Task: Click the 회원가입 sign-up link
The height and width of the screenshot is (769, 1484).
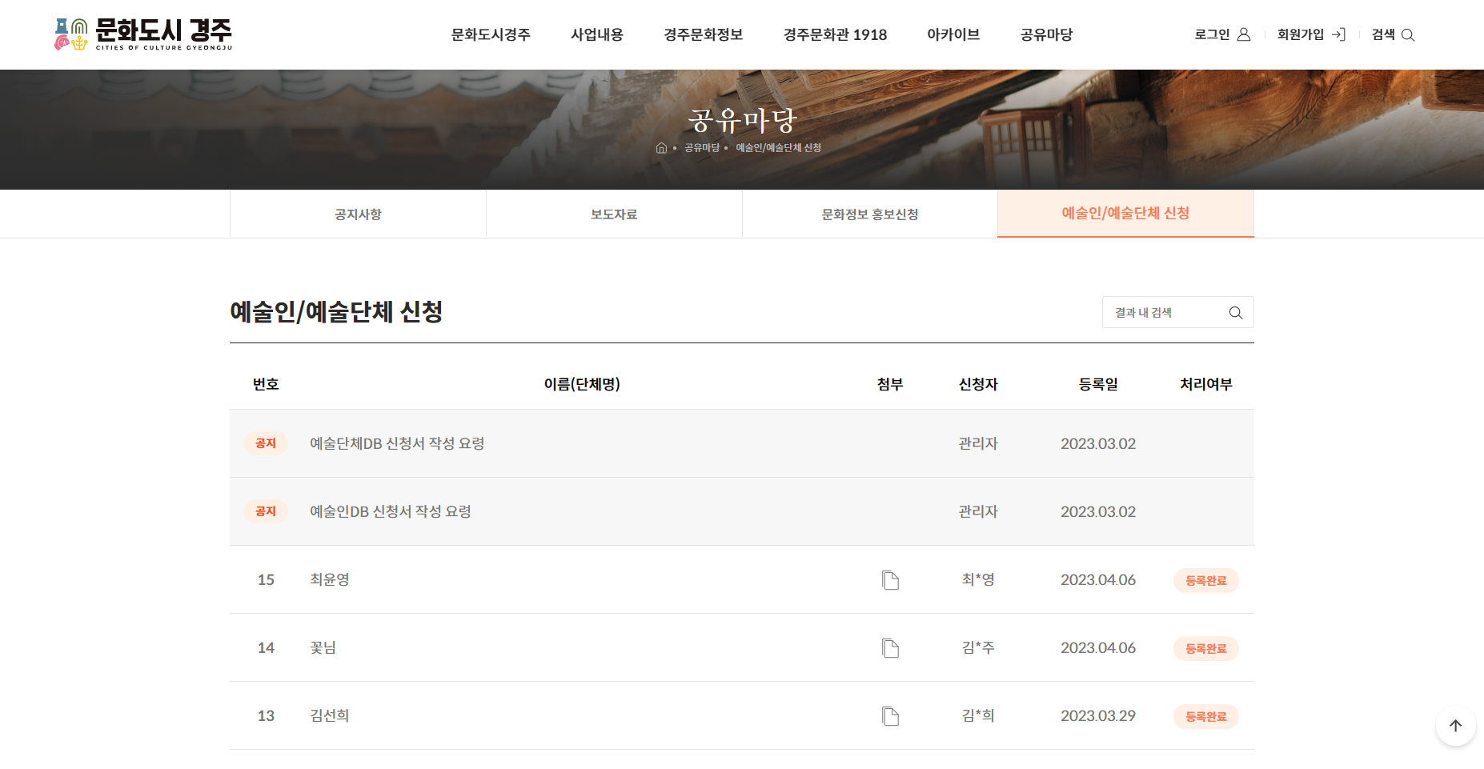Action: 1310,35
